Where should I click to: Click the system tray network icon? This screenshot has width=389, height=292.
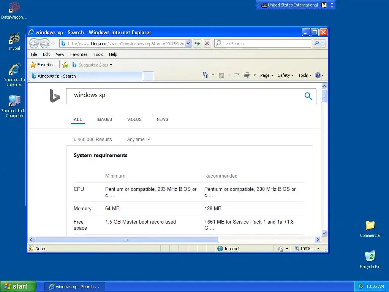coord(361,287)
